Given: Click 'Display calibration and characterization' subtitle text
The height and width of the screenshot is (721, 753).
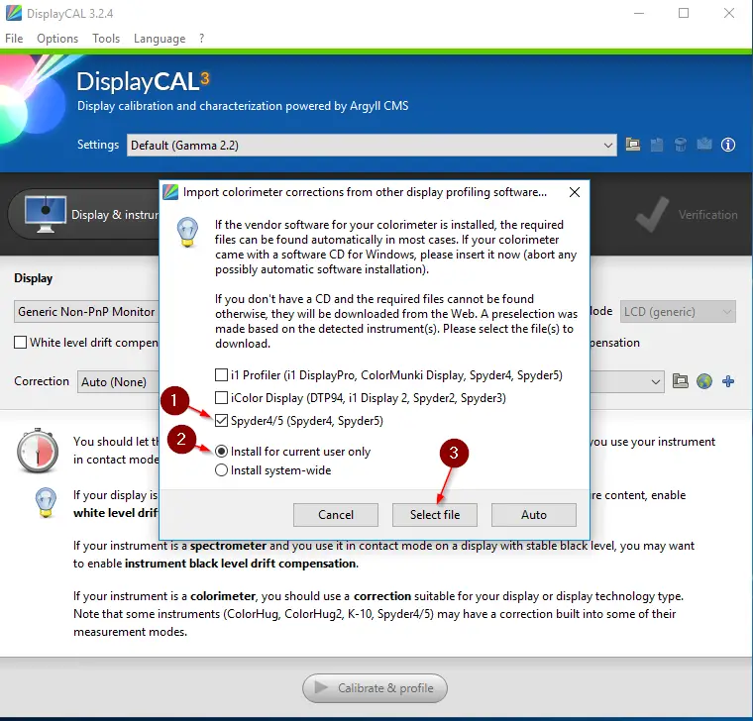Looking at the screenshot, I should [243, 106].
